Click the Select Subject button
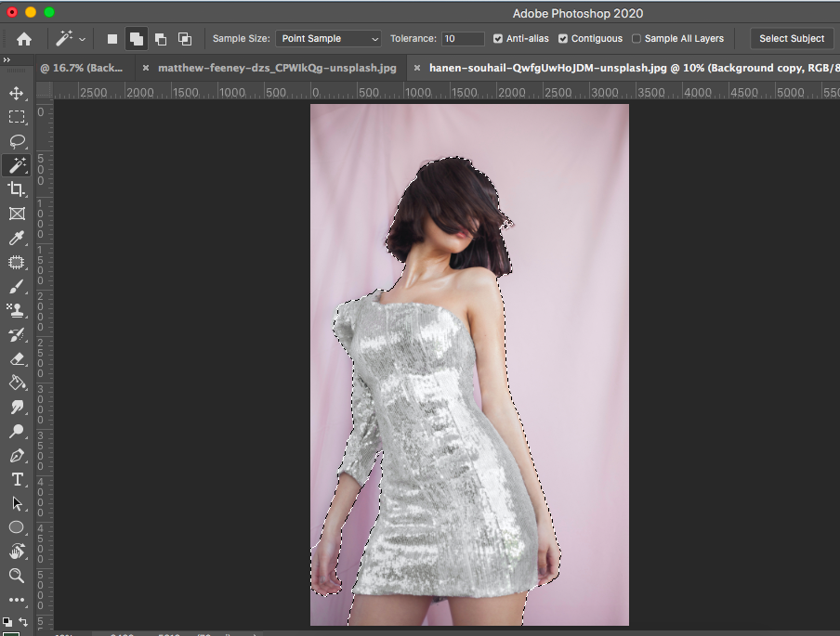840x636 pixels. coord(791,39)
